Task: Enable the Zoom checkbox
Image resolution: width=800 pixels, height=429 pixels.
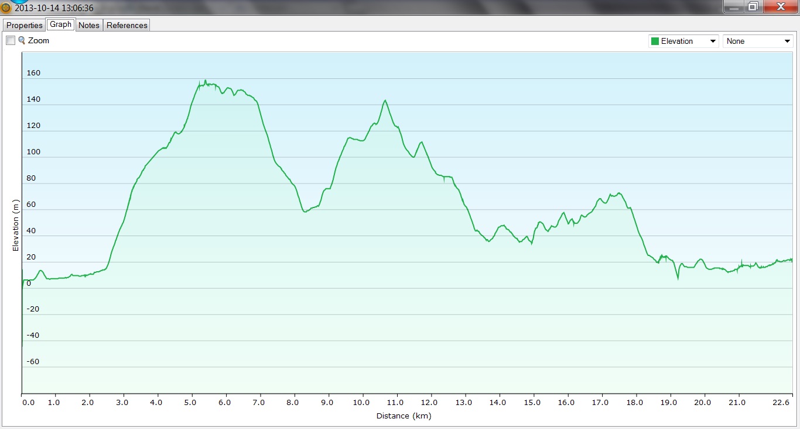Action: (x=11, y=40)
